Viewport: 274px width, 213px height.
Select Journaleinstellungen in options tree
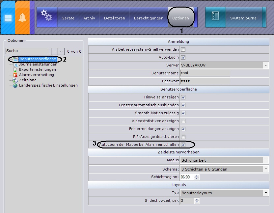click(38, 64)
